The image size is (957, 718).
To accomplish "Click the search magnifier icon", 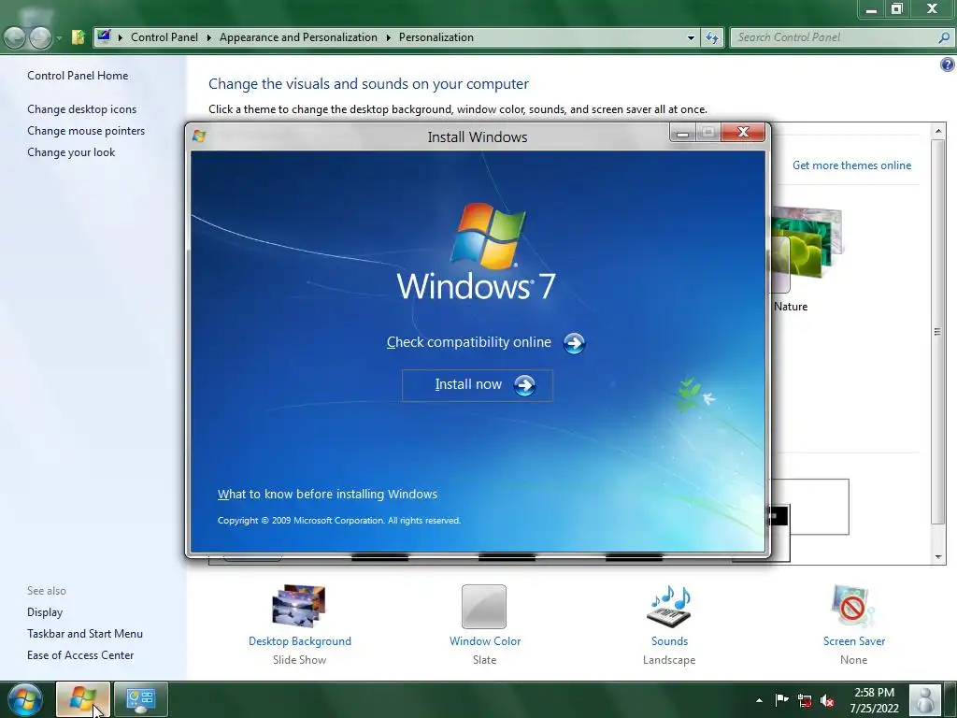I will tap(944, 37).
